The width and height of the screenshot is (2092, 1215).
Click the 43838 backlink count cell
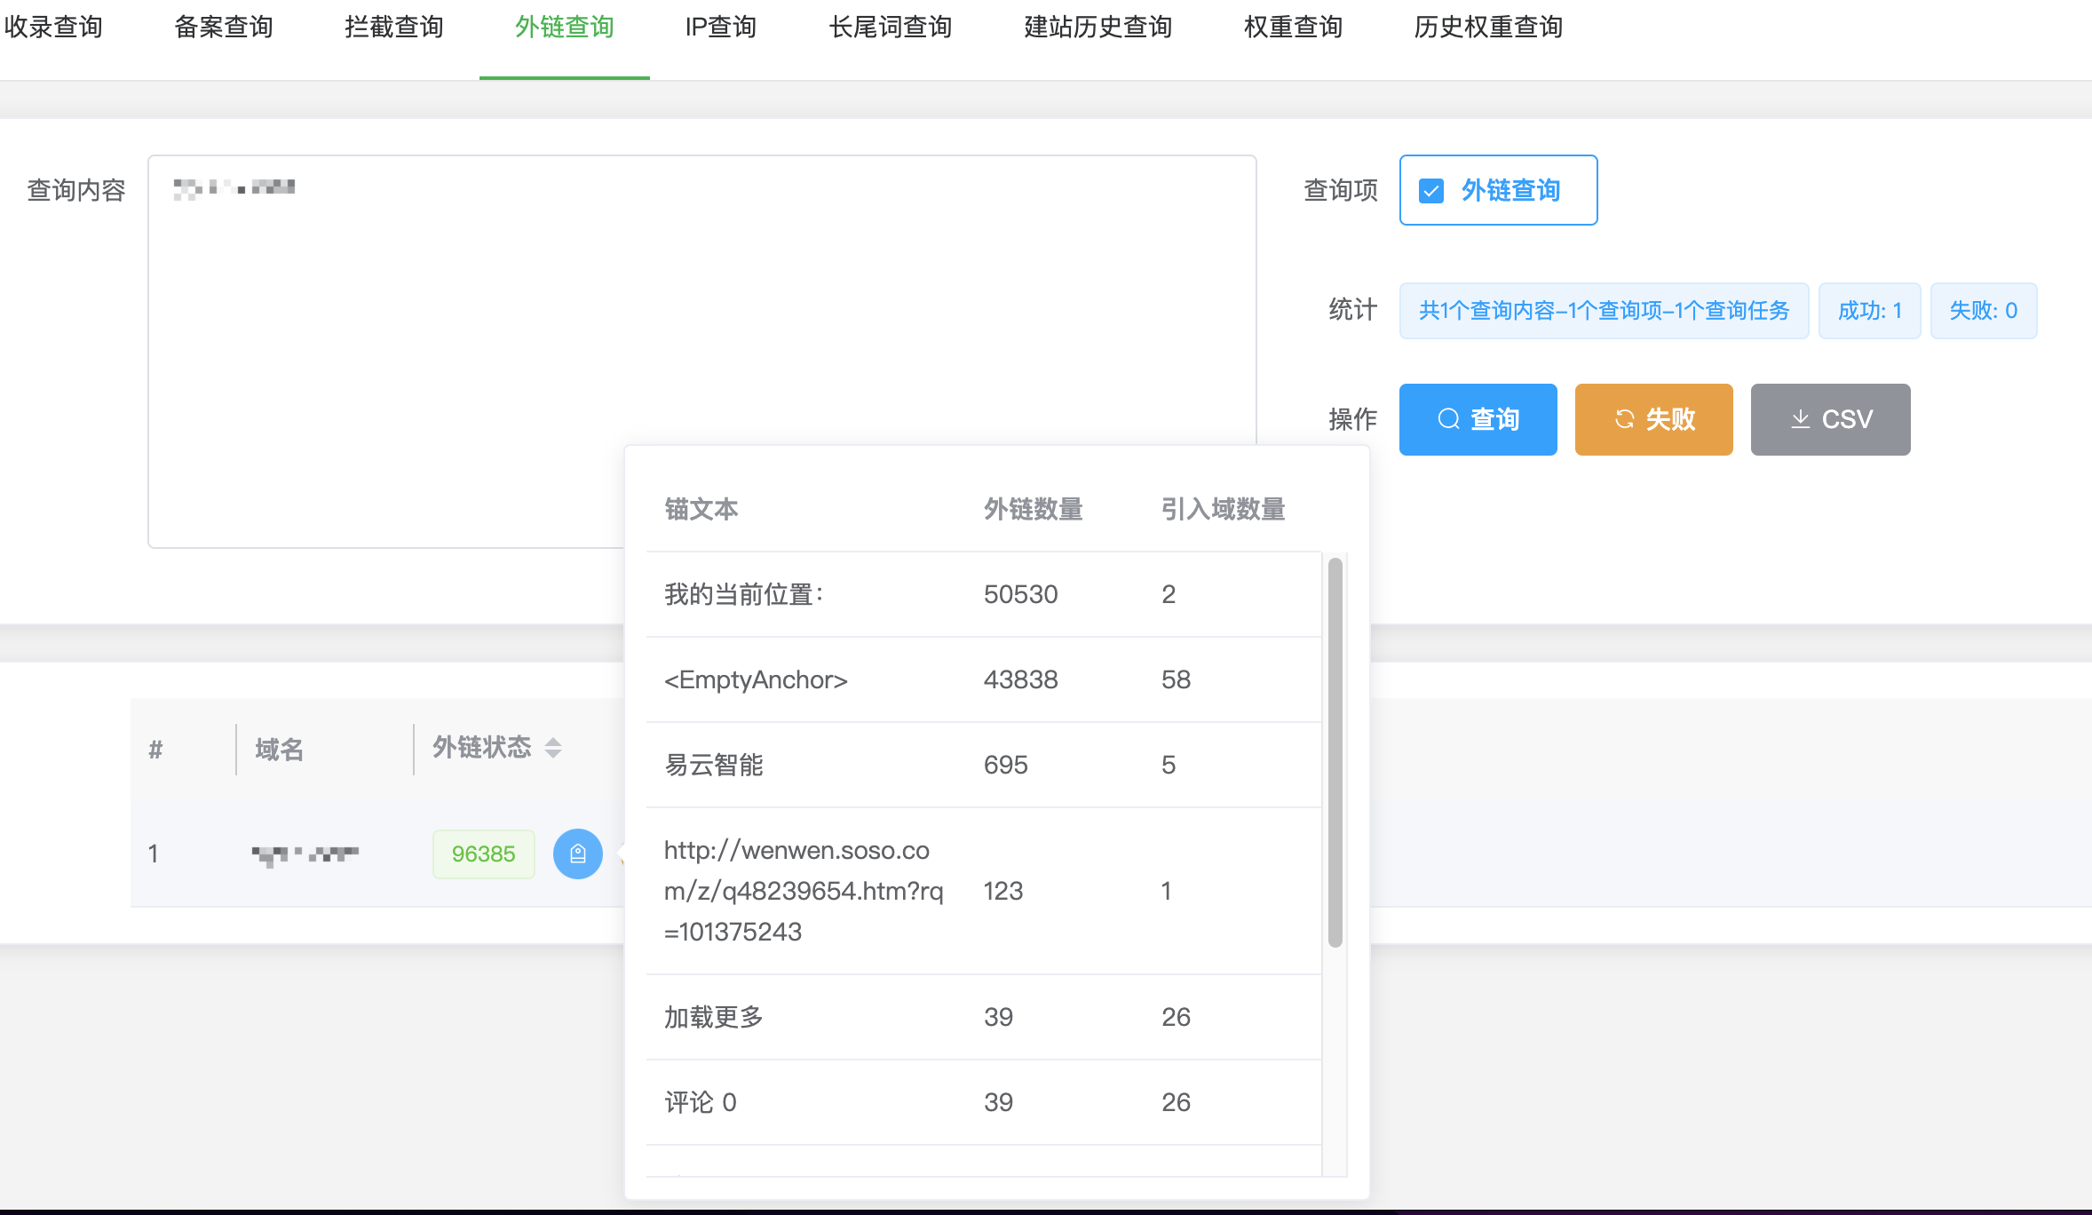1021,679
